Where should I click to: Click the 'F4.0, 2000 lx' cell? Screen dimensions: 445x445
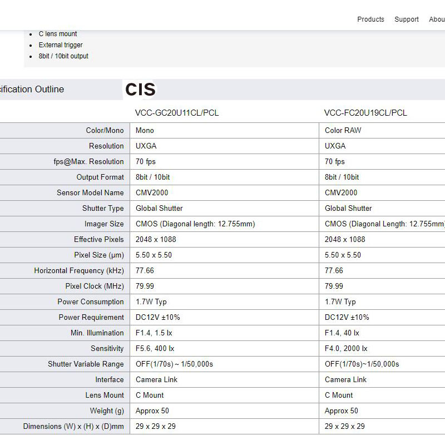tap(346, 349)
